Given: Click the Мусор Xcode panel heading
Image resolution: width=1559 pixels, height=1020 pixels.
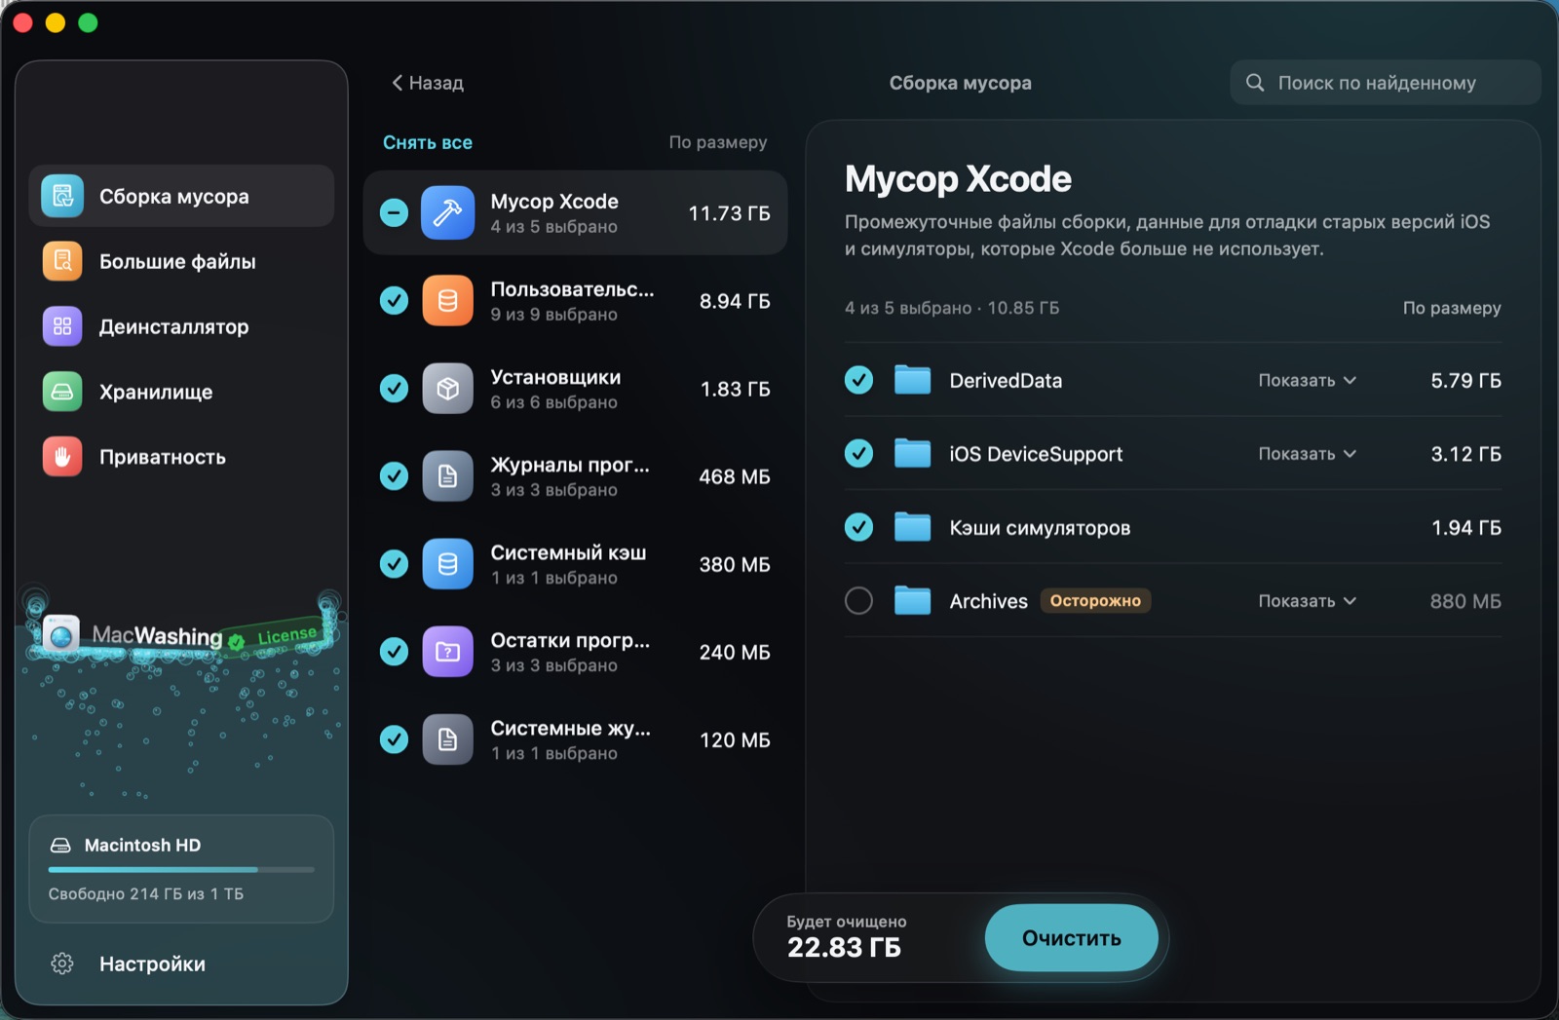Looking at the screenshot, I should pyautogui.click(x=958, y=179).
